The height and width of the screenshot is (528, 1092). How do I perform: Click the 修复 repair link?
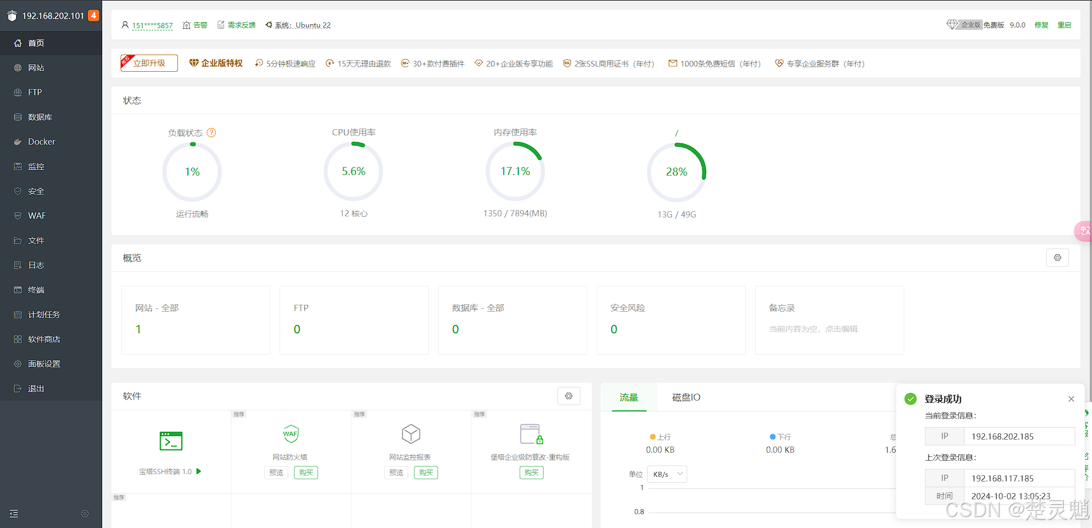coord(1041,25)
